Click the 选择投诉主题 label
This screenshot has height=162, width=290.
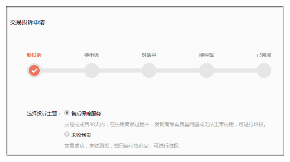tap(43, 113)
